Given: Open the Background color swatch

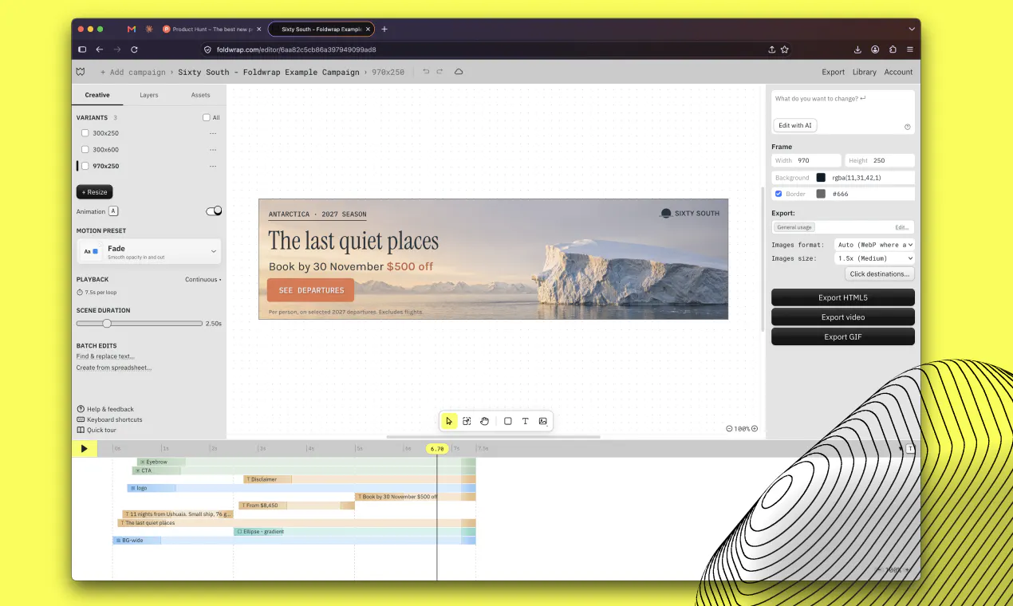Looking at the screenshot, I should (821, 178).
